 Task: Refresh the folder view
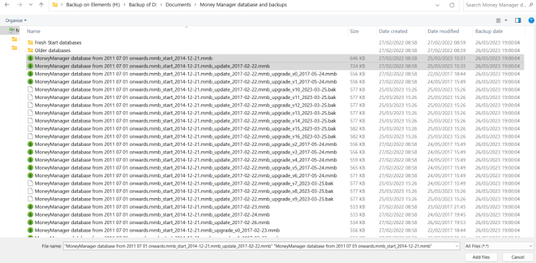452,5
